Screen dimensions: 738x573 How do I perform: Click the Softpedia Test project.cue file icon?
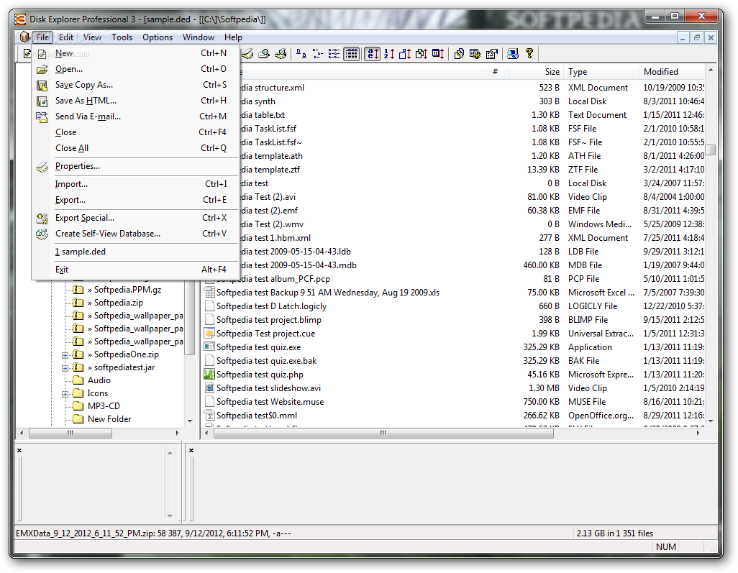(209, 334)
